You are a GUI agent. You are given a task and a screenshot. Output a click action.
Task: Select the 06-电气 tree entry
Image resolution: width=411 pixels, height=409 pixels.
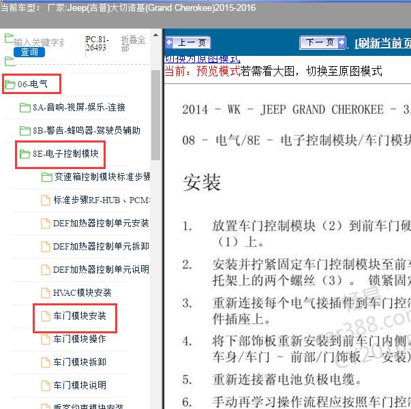[33, 84]
